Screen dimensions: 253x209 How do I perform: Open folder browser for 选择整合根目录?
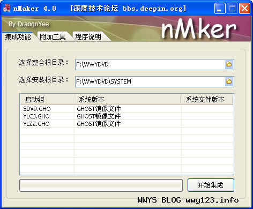229,64
